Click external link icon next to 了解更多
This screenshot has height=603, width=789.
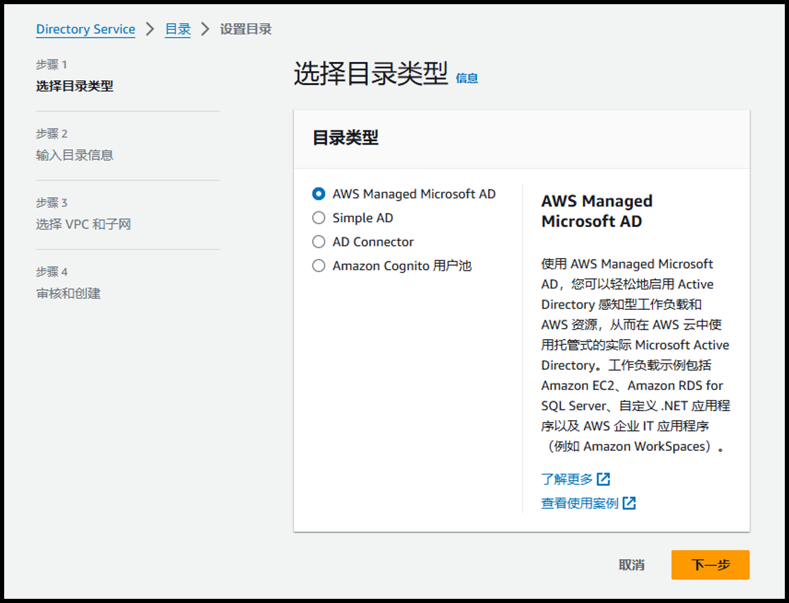click(603, 479)
